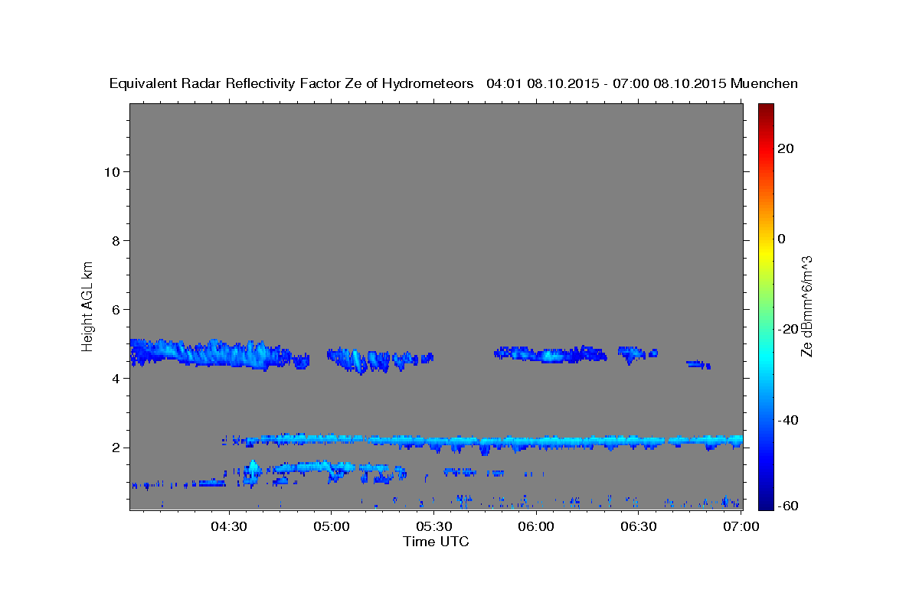Click the 'Time UTC' axis label

click(x=436, y=542)
